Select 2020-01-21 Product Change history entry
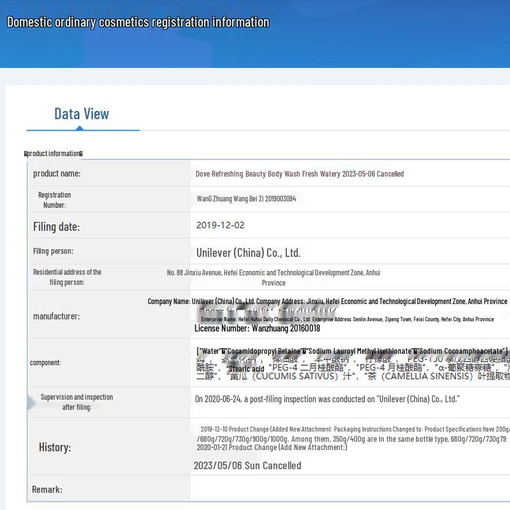Viewport: 510px width, 510px height. (272, 448)
